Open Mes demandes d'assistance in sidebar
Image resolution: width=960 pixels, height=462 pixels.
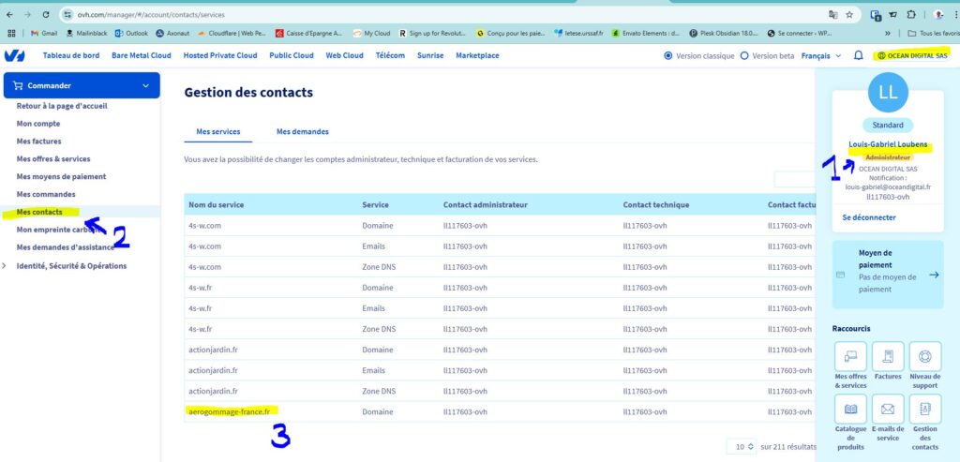(66, 247)
